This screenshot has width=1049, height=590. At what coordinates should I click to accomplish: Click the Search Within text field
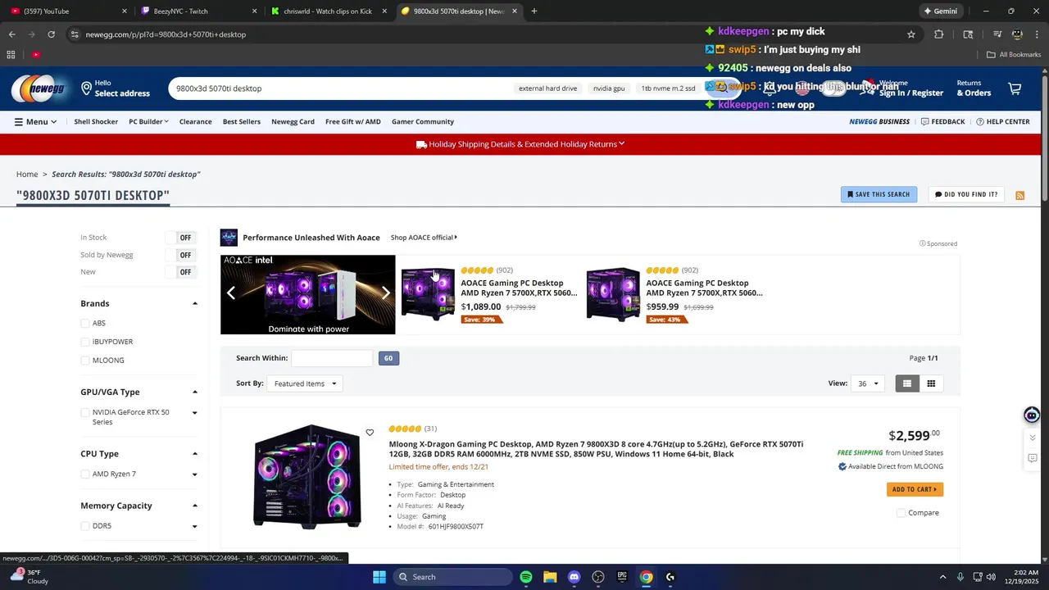click(x=332, y=358)
